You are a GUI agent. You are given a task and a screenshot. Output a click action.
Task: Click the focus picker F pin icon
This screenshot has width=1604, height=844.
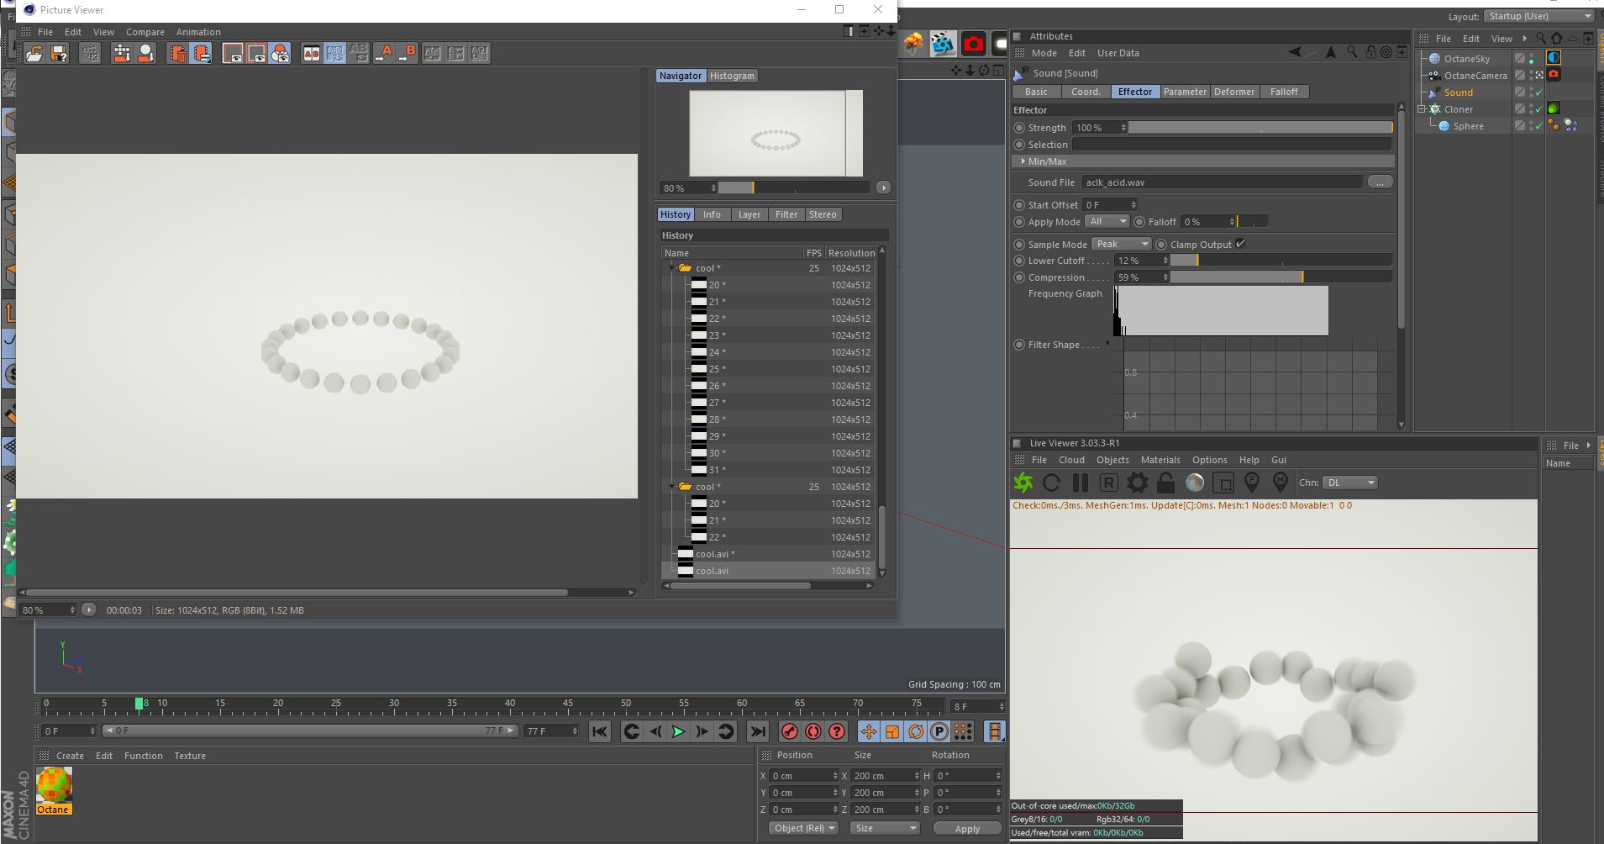(1252, 483)
